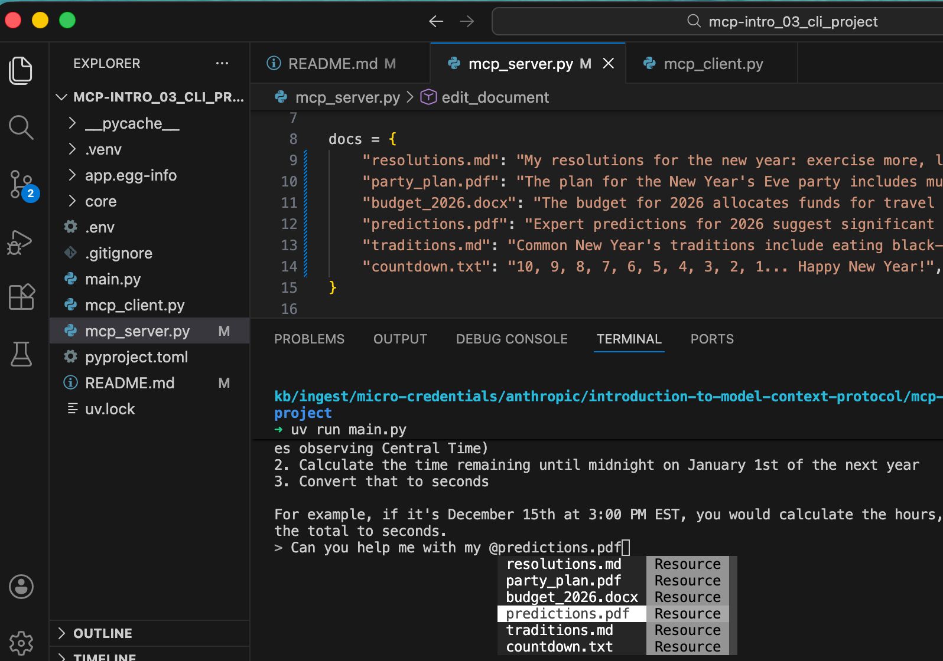The height and width of the screenshot is (661, 943).
Task: Expand the core folder
Action: (72, 201)
